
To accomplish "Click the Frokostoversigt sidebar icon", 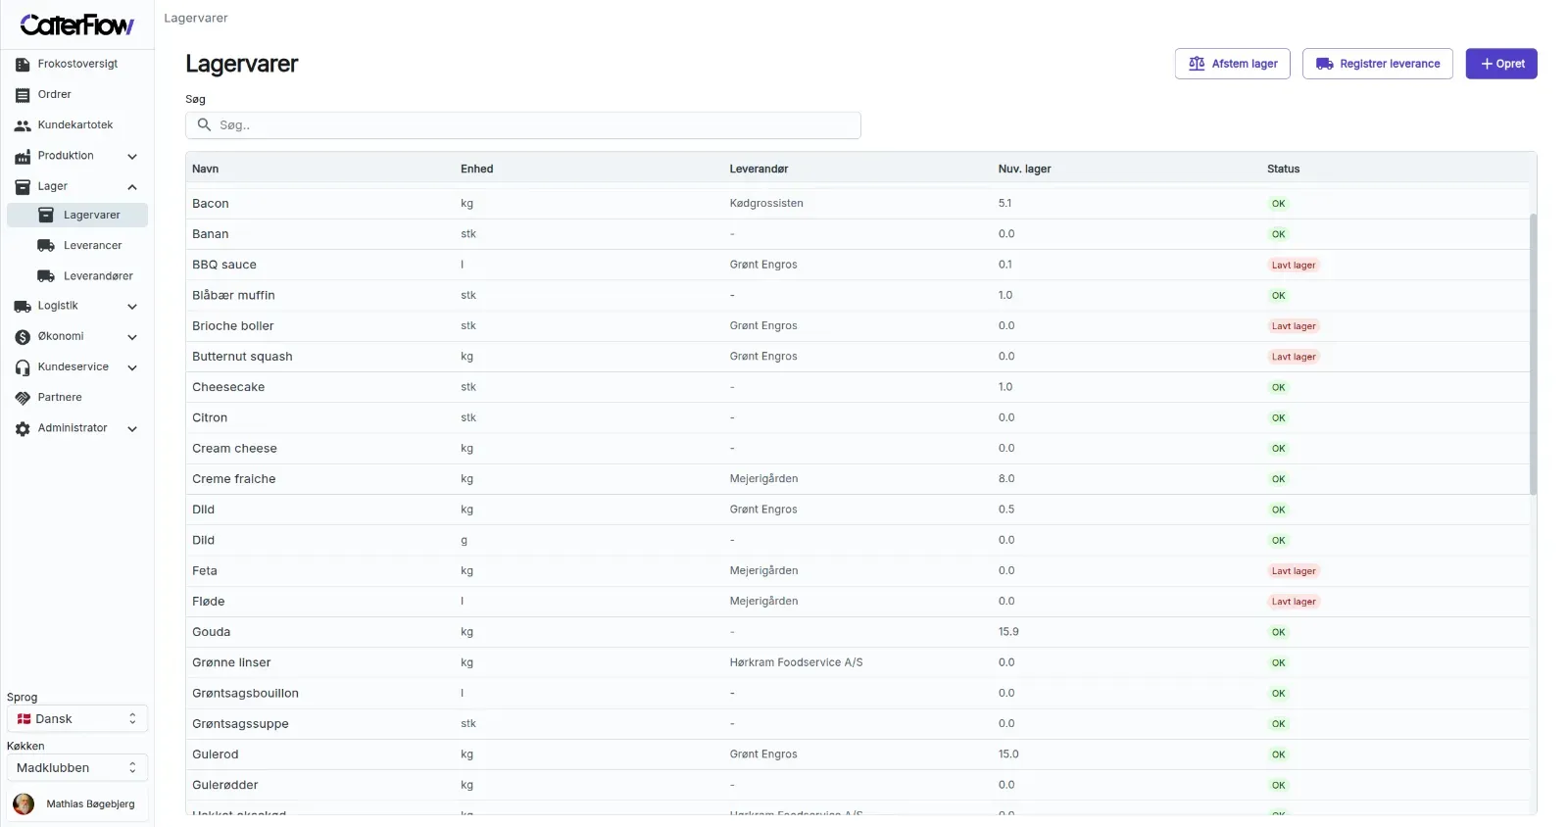I will (23, 65).
